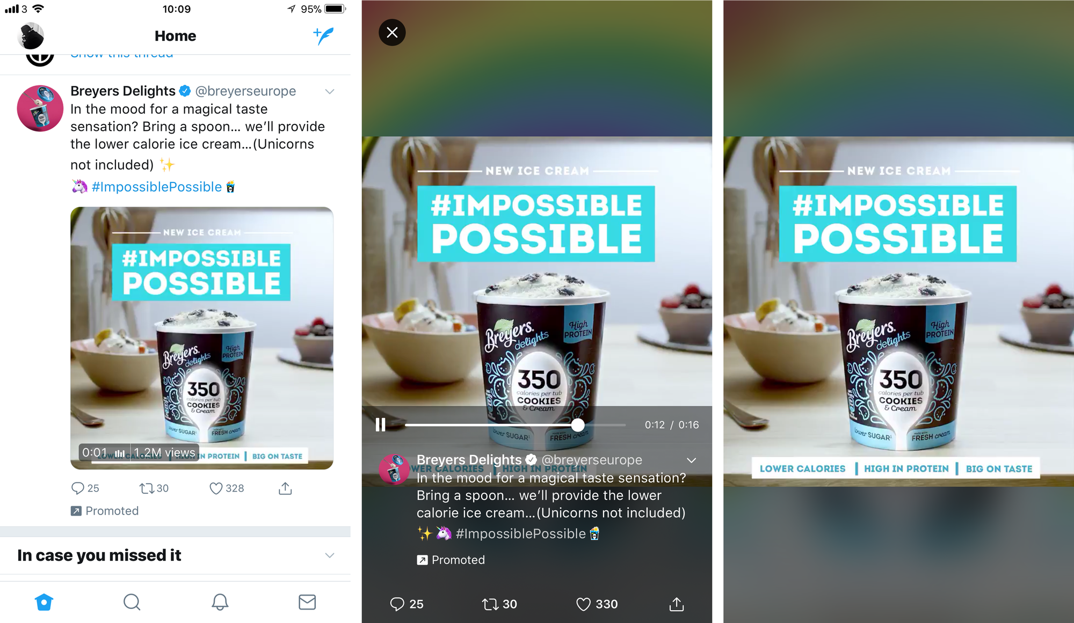Pause the playing video
This screenshot has width=1074, height=623.
pos(380,425)
